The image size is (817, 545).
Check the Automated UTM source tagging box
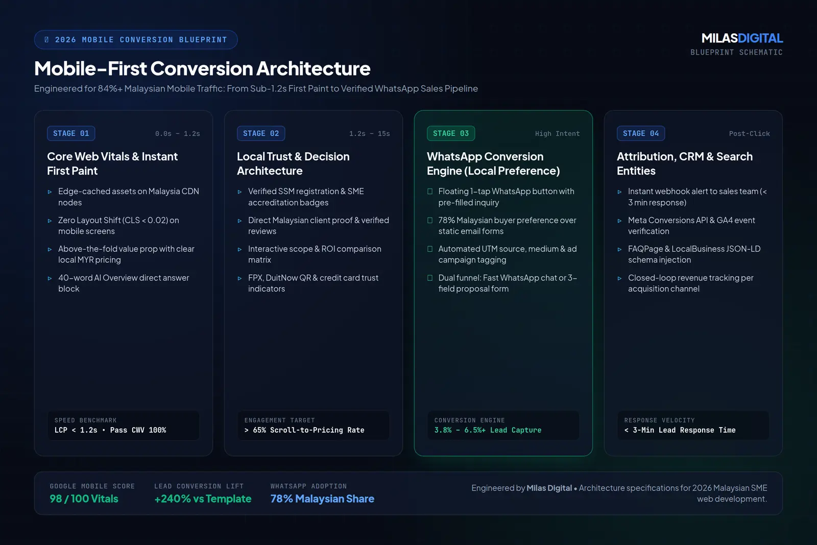tap(430, 249)
